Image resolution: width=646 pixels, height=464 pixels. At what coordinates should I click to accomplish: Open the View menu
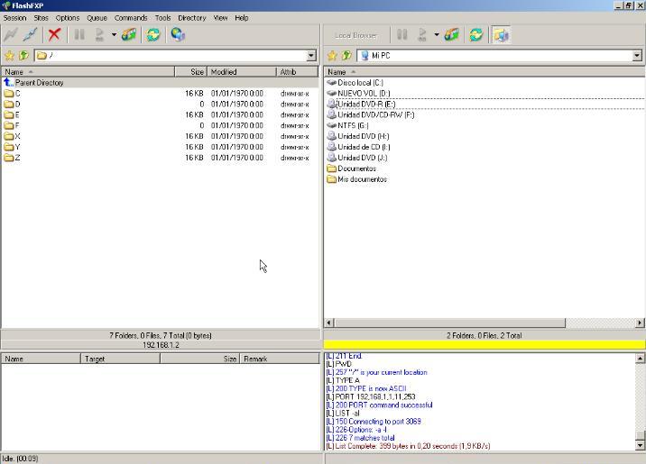(220, 18)
